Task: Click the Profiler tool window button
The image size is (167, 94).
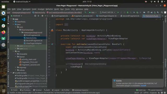Action: pos(65,90)
